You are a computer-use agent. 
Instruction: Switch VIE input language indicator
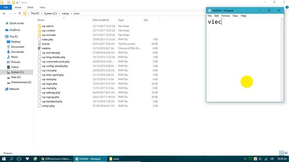pos(272,159)
